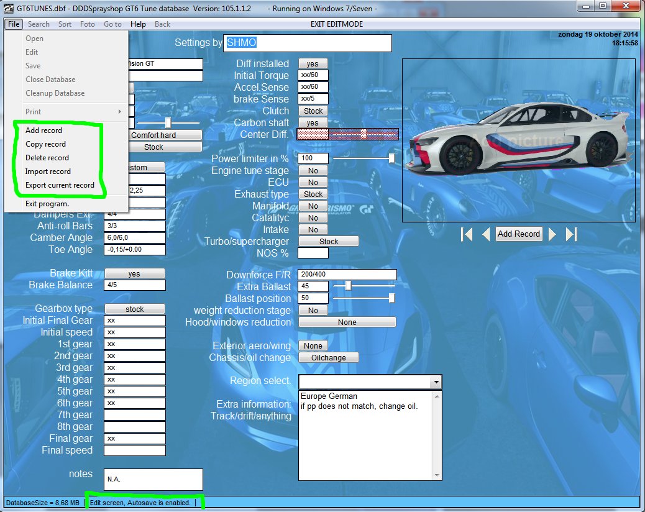Change the Exterior aero/wing None selector
Viewport: 645px width, 512px height.
[x=313, y=346]
